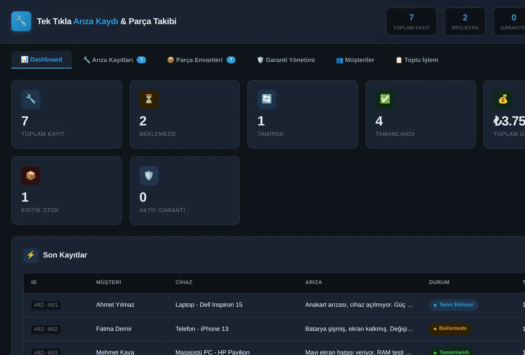Click the shield icon on Aktif Garanti card
This screenshot has height=355, width=525.
tap(149, 176)
